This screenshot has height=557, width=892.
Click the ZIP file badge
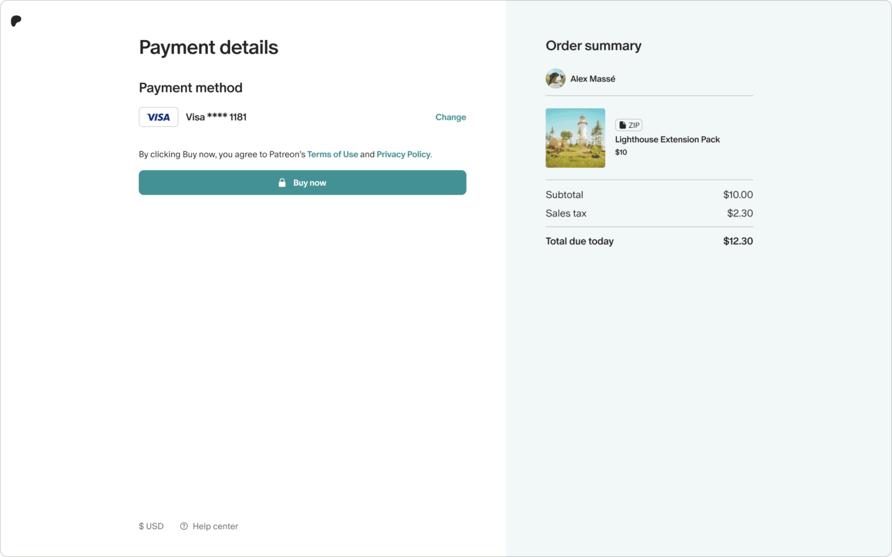[x=628, y=125]
